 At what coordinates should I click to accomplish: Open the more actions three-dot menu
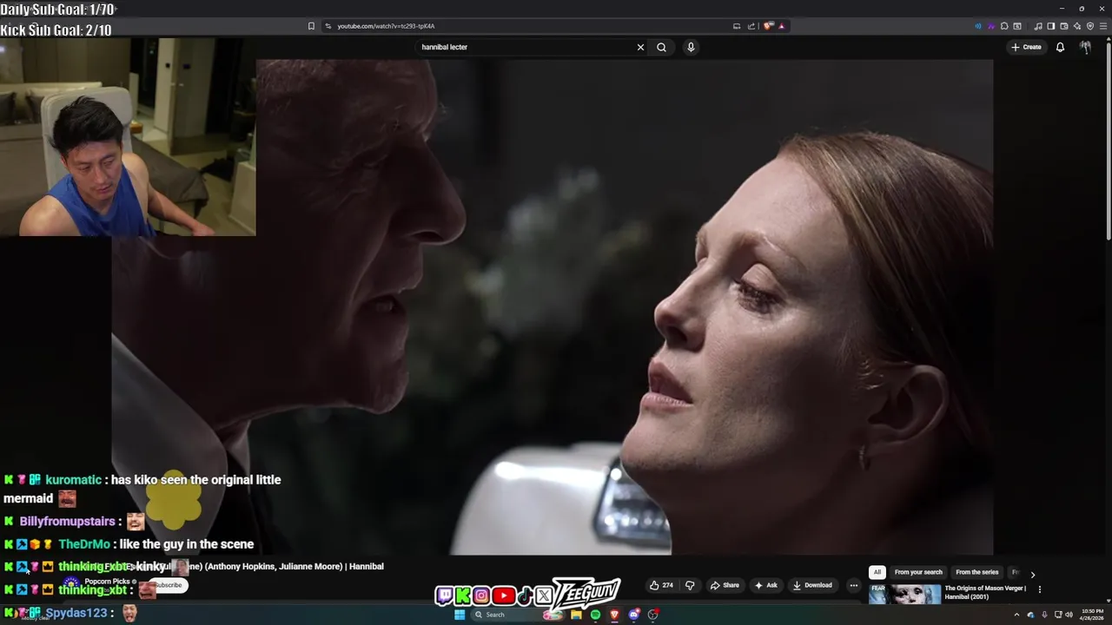click(853, 585)
